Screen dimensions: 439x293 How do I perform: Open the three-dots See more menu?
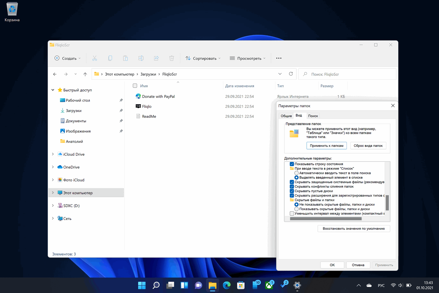pyautogui.click(x=279, y=58)
